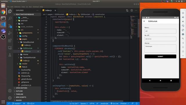Click Ln 14, Col 7 indicator
This screenshot has height=105, width=186.
point(74,104)
